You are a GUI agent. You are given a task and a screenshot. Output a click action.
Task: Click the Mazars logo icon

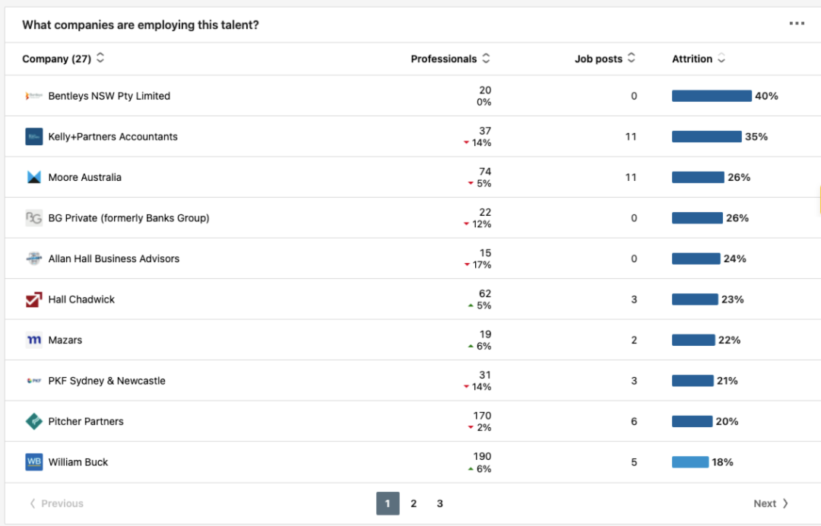(x=33, y=341)
